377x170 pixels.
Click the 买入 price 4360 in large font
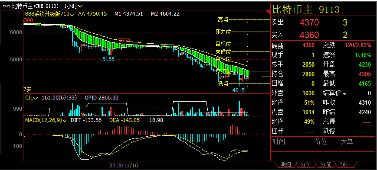pyautogui.click(x=309, y=35)
